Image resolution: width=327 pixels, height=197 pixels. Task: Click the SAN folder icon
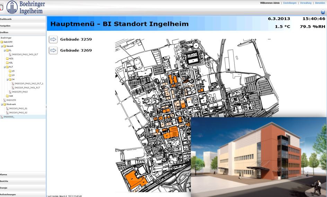pyautogui.click(x=7, y=96)
